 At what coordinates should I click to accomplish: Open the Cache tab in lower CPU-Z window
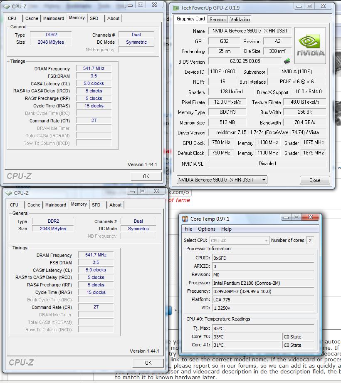[34, 205]
